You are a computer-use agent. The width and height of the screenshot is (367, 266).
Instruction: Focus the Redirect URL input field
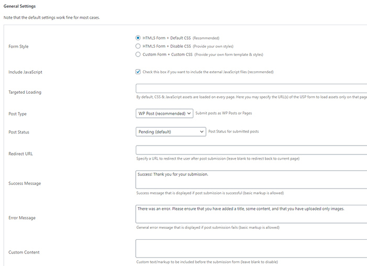click(x=251, y=150)
